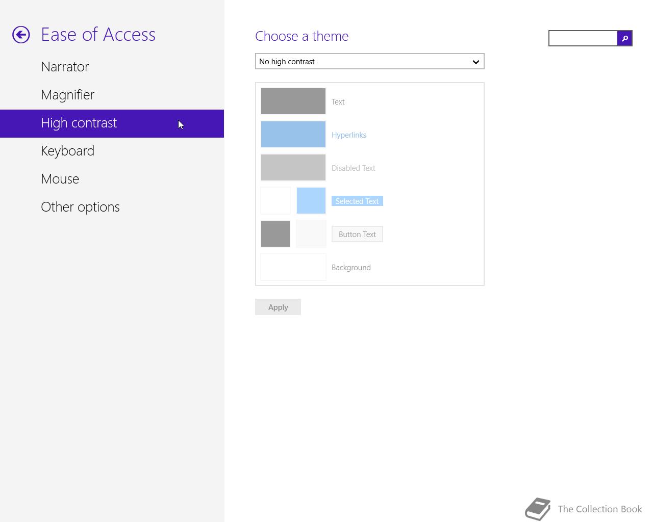Click the white Selected Text foreground swatch

(275, 201)
